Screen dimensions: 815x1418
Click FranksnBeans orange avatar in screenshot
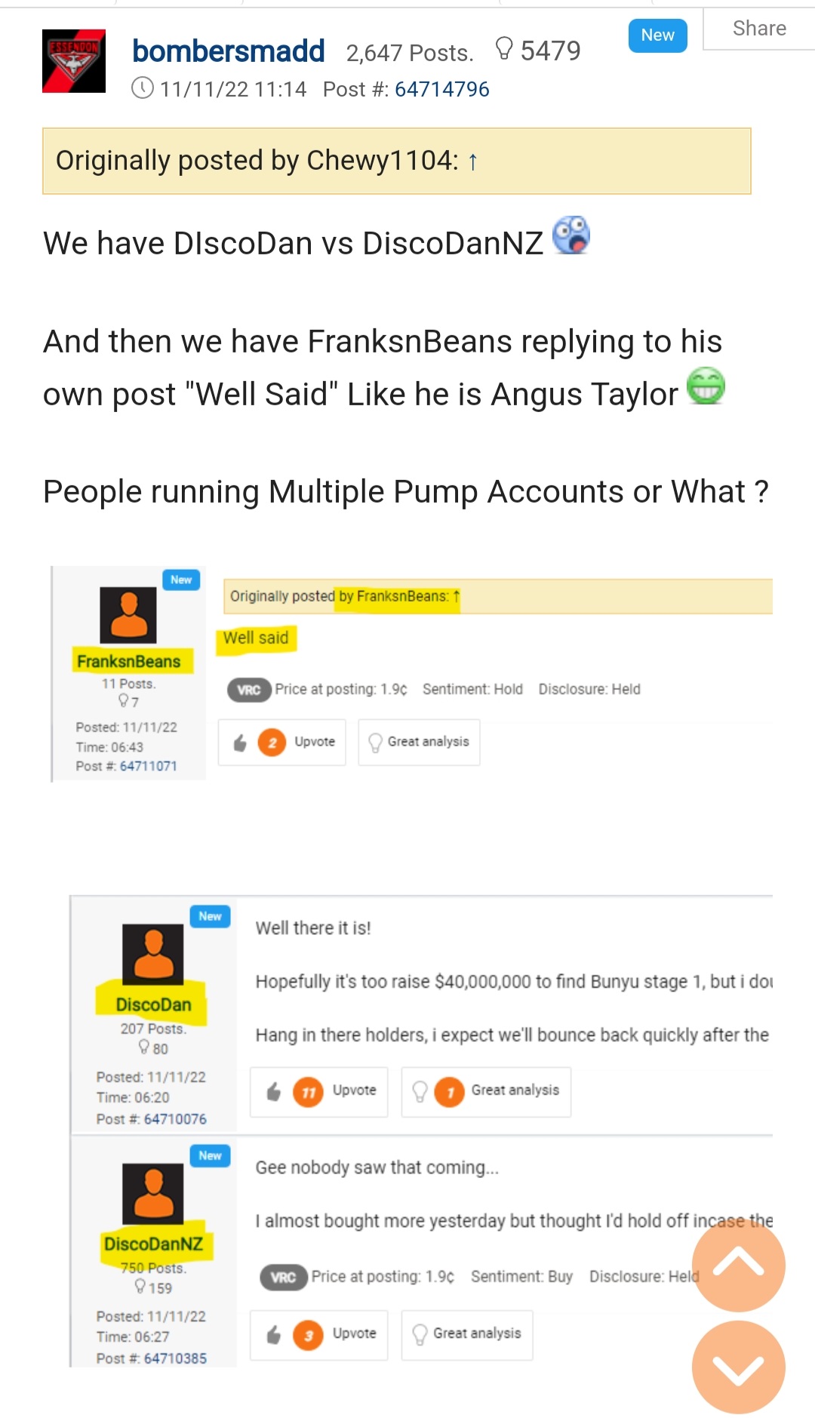(128, 614)
